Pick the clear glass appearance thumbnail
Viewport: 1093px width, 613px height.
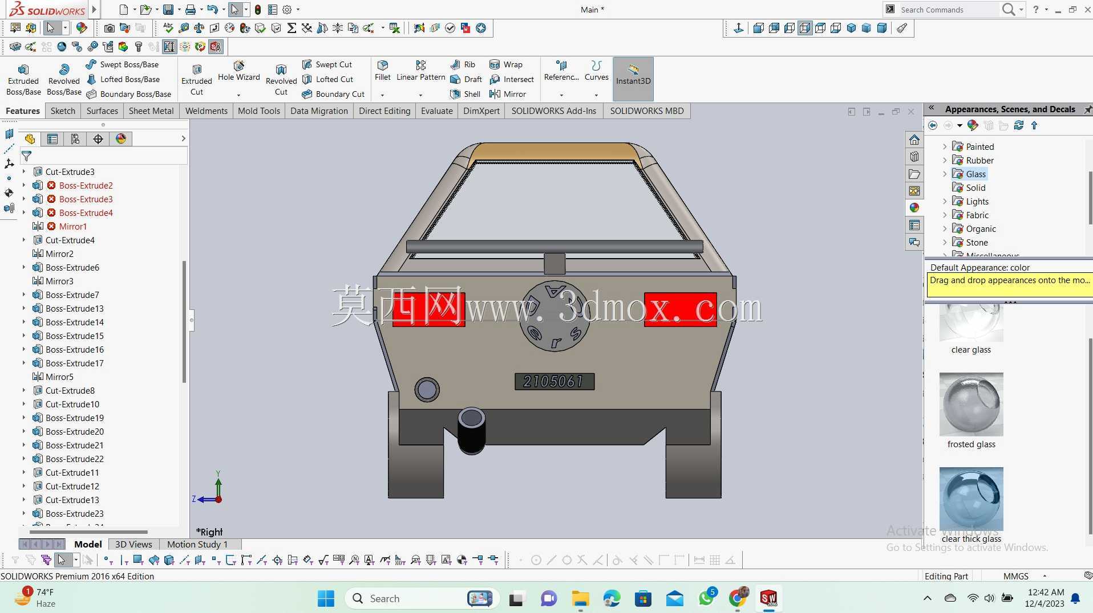coord(971,323)
